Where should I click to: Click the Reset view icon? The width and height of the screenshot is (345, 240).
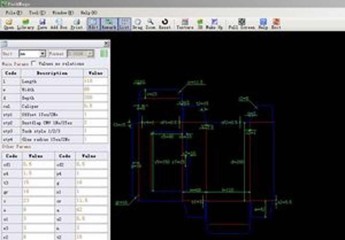[165, 24]
